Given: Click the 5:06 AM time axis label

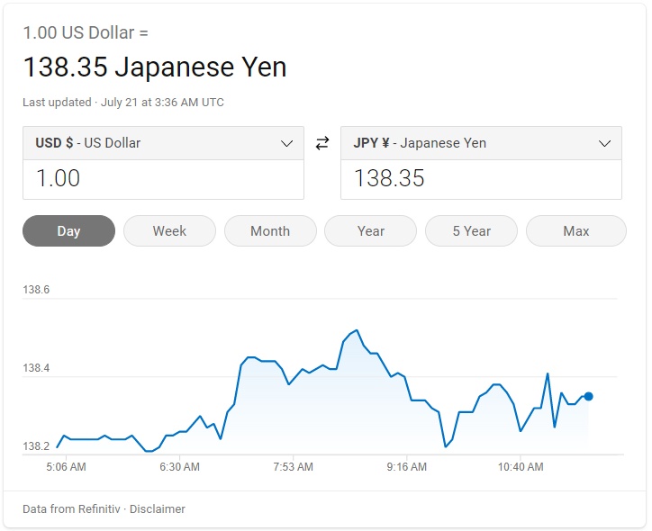Looking at the screenshot, I should pos(66,466).
